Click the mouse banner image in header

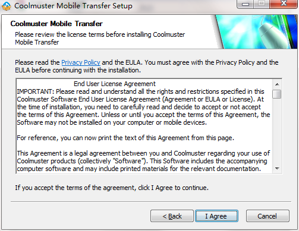click(x=256, y=31)
